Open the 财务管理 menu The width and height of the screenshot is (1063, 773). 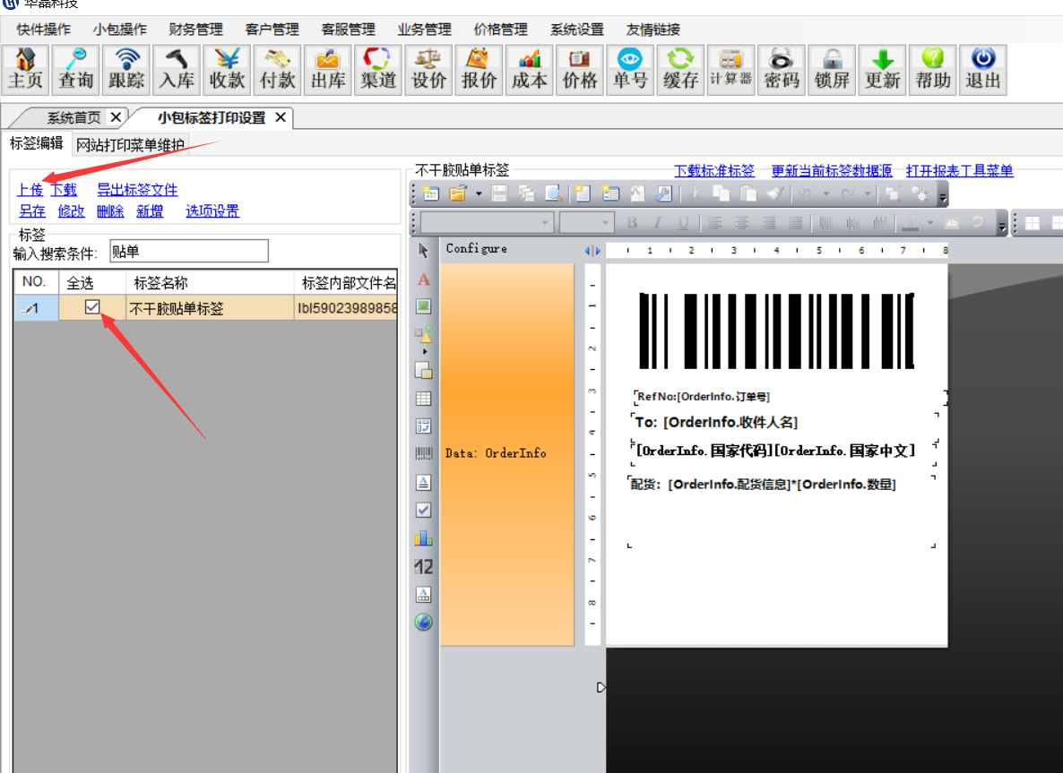pyautogui.click(x=195, y=30)
